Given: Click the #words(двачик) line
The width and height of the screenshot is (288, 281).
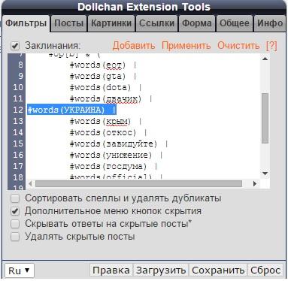Looking at the screenshot, I should tap(111, 99).
